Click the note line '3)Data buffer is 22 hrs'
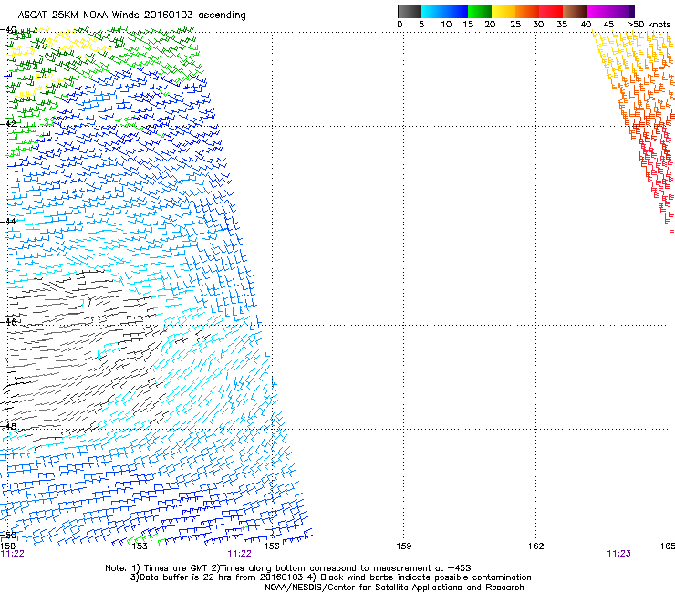This screenshot has width=675, height=593. (x=330, y=577)
